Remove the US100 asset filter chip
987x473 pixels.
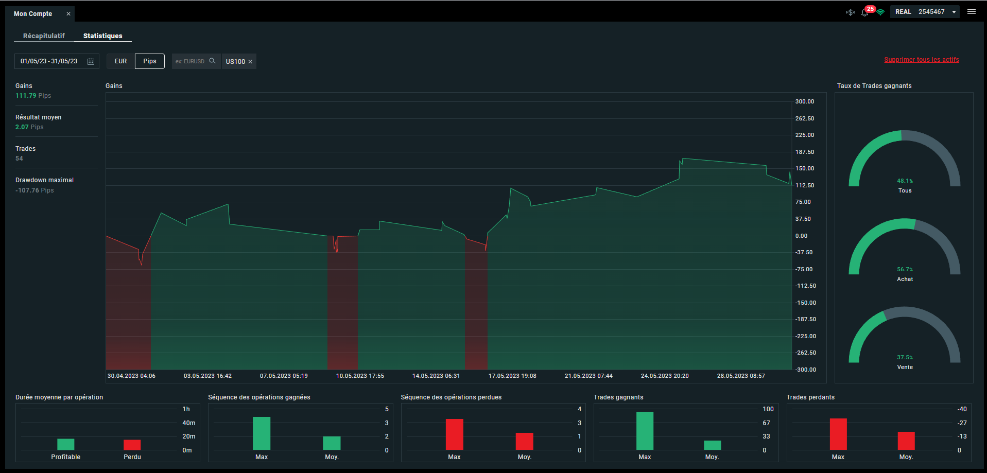[250, 62]
